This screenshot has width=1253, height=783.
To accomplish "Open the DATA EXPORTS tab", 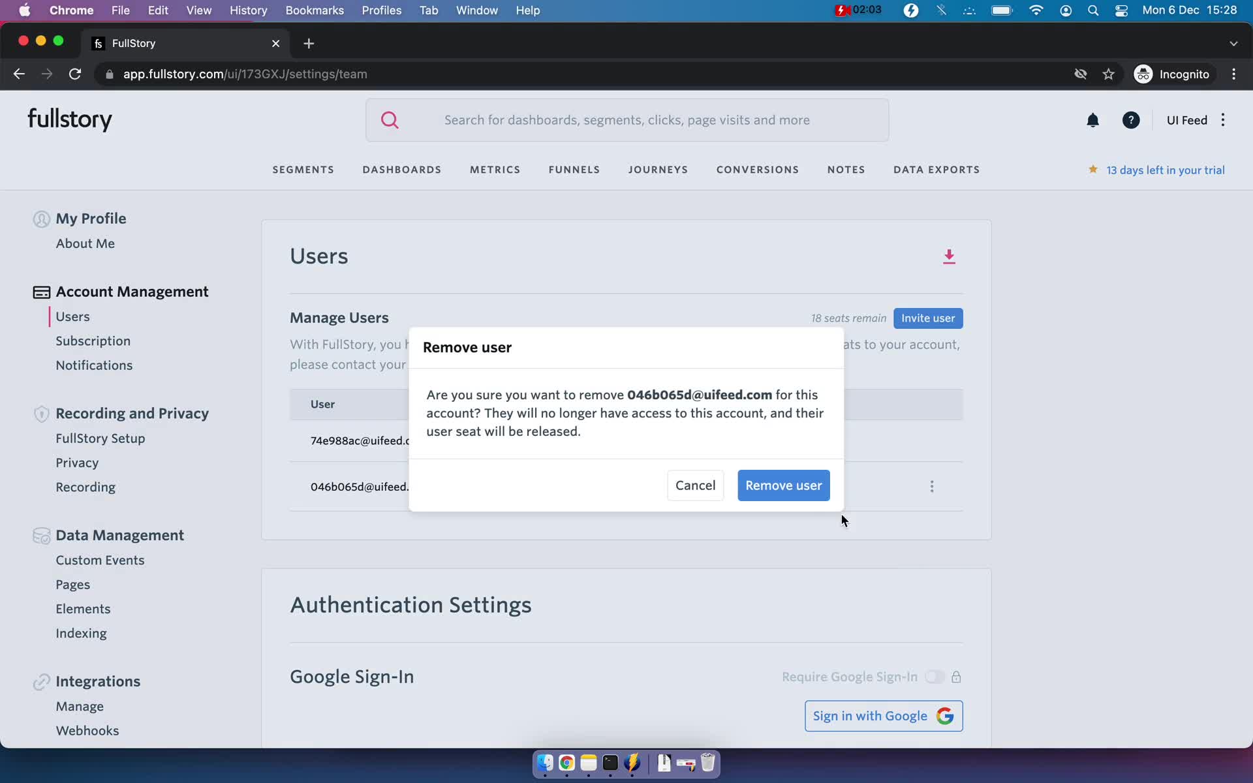I will click(x=936, y=170).
